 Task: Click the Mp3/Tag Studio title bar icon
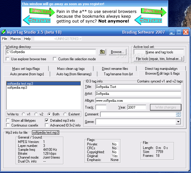pyautogui.click(x=3, y=32)
